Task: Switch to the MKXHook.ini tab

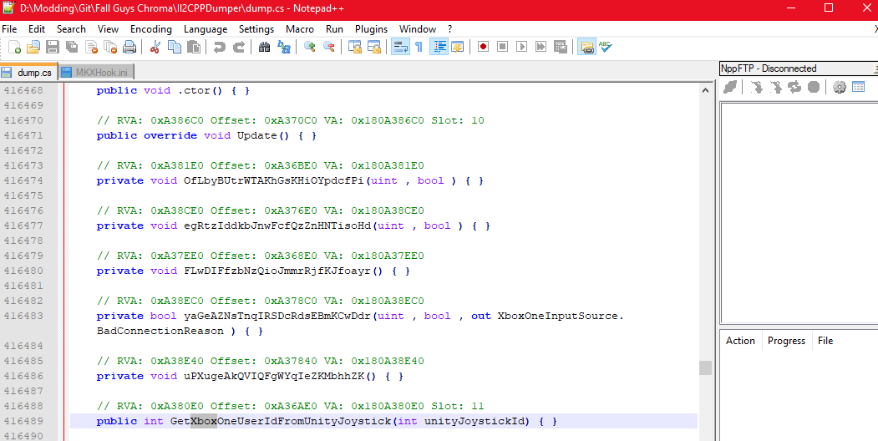Action: [x=96, y=72]
